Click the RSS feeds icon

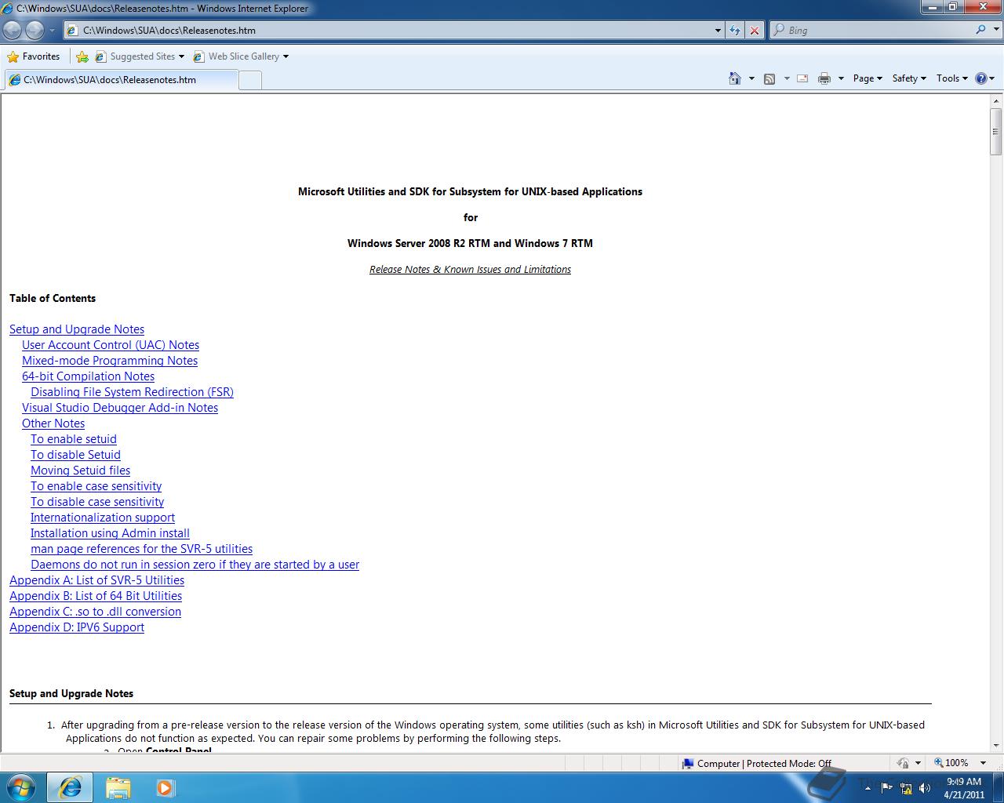769,78
